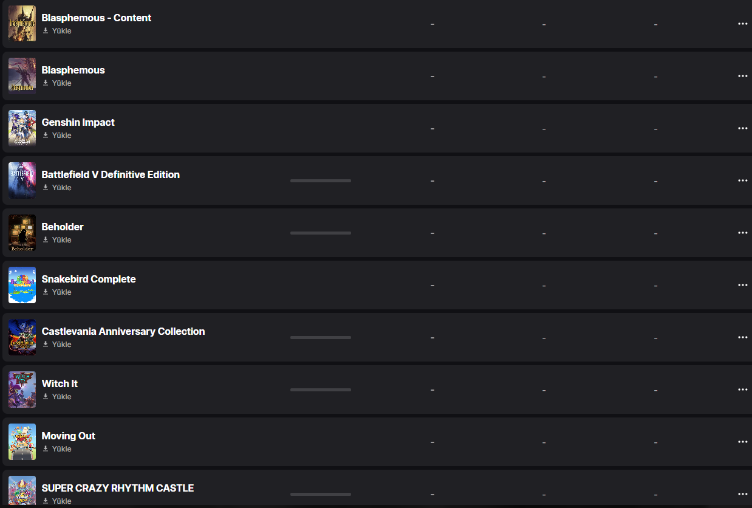Open options menu for Castlevania Anniversary Collection

pos(742,337)
